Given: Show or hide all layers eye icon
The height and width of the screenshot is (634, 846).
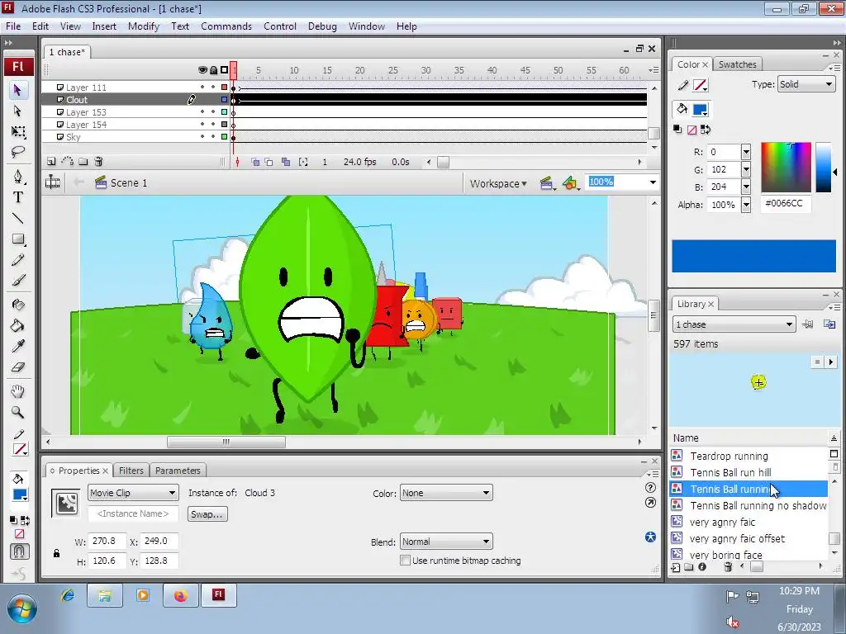Looking at the screenshot, I should click(203, 70).
